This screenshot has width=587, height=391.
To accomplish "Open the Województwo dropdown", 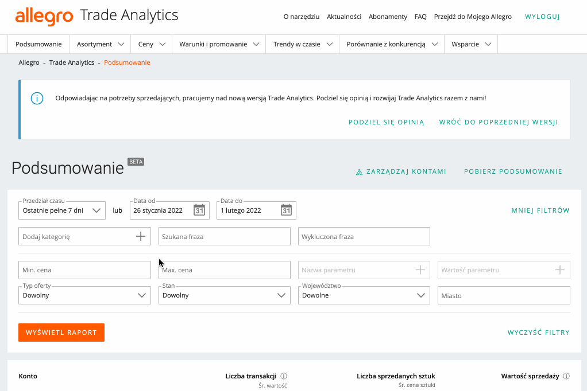I will click(364, 295).
